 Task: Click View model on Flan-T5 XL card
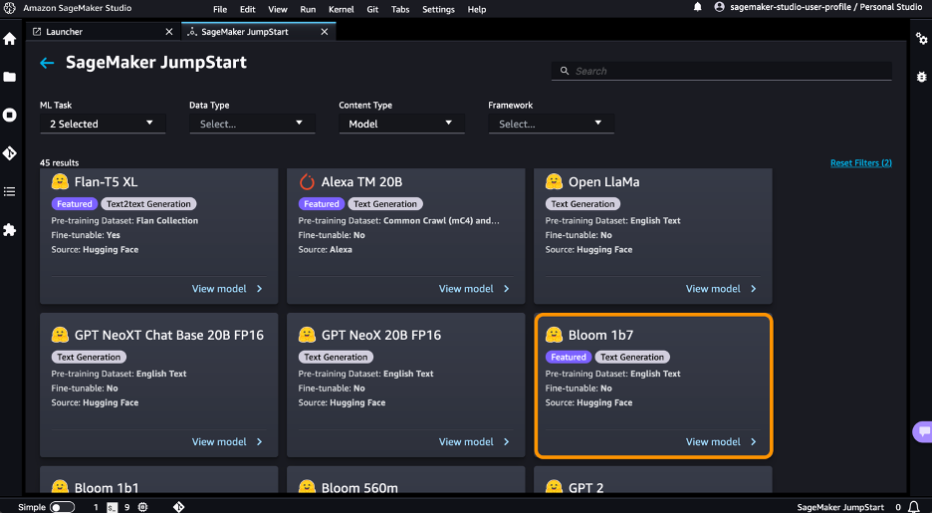coord(227,289)
